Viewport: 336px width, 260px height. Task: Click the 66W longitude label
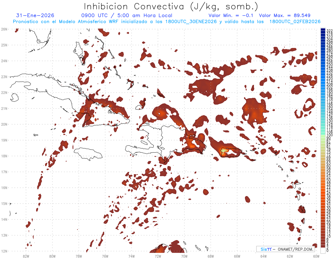click(237, 256)
